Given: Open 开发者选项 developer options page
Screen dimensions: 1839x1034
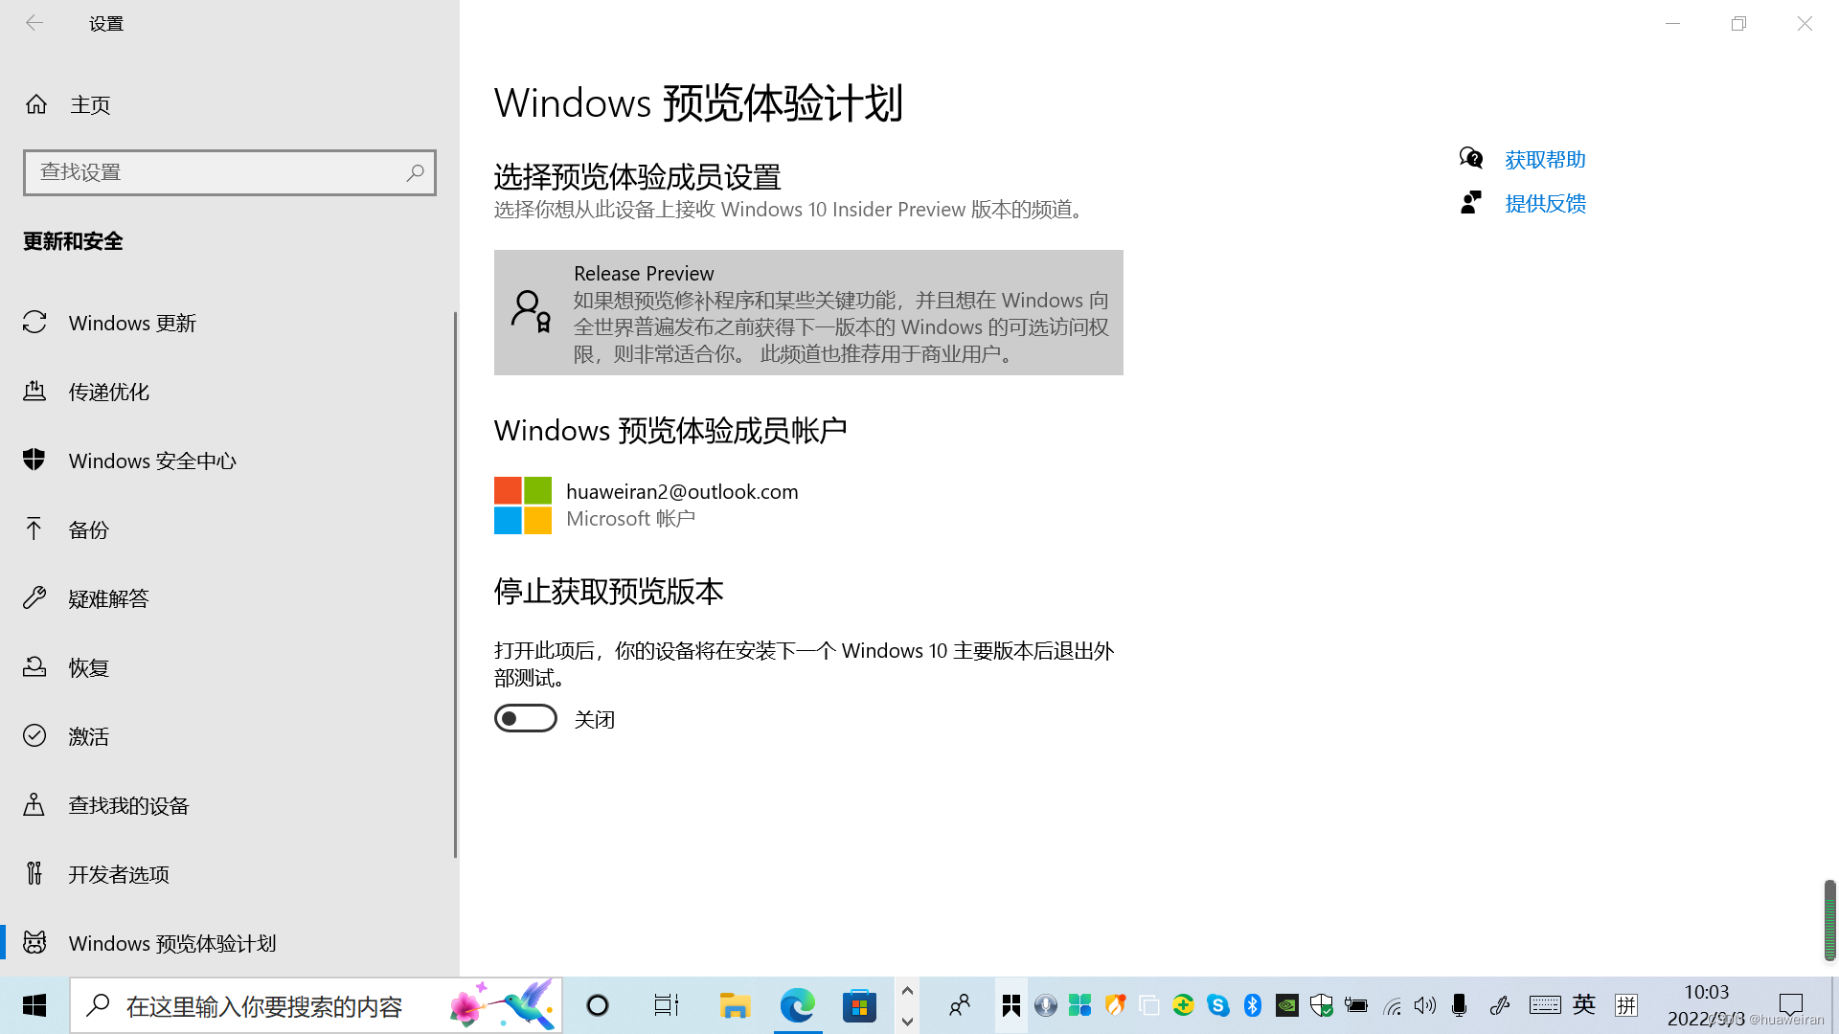Looking at the screenshot, I should coord(119,875).
